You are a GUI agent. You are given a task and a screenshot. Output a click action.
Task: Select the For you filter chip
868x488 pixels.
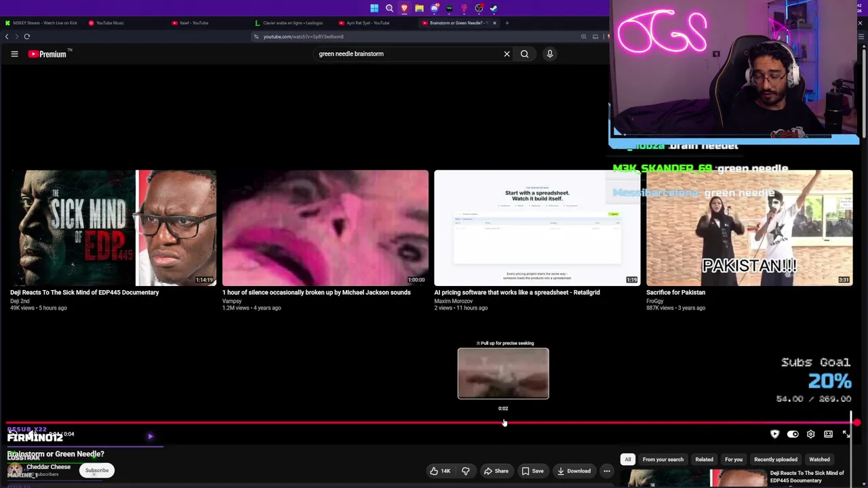734,460
